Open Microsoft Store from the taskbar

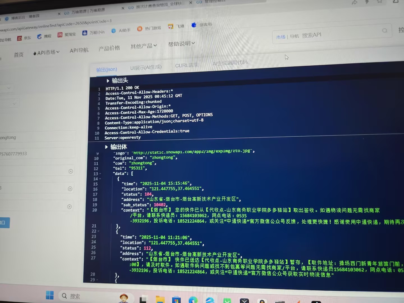[x=176, y=300]
